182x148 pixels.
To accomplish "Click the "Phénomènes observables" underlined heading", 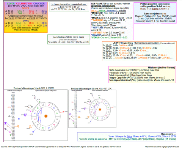I will tap(147, 43).
